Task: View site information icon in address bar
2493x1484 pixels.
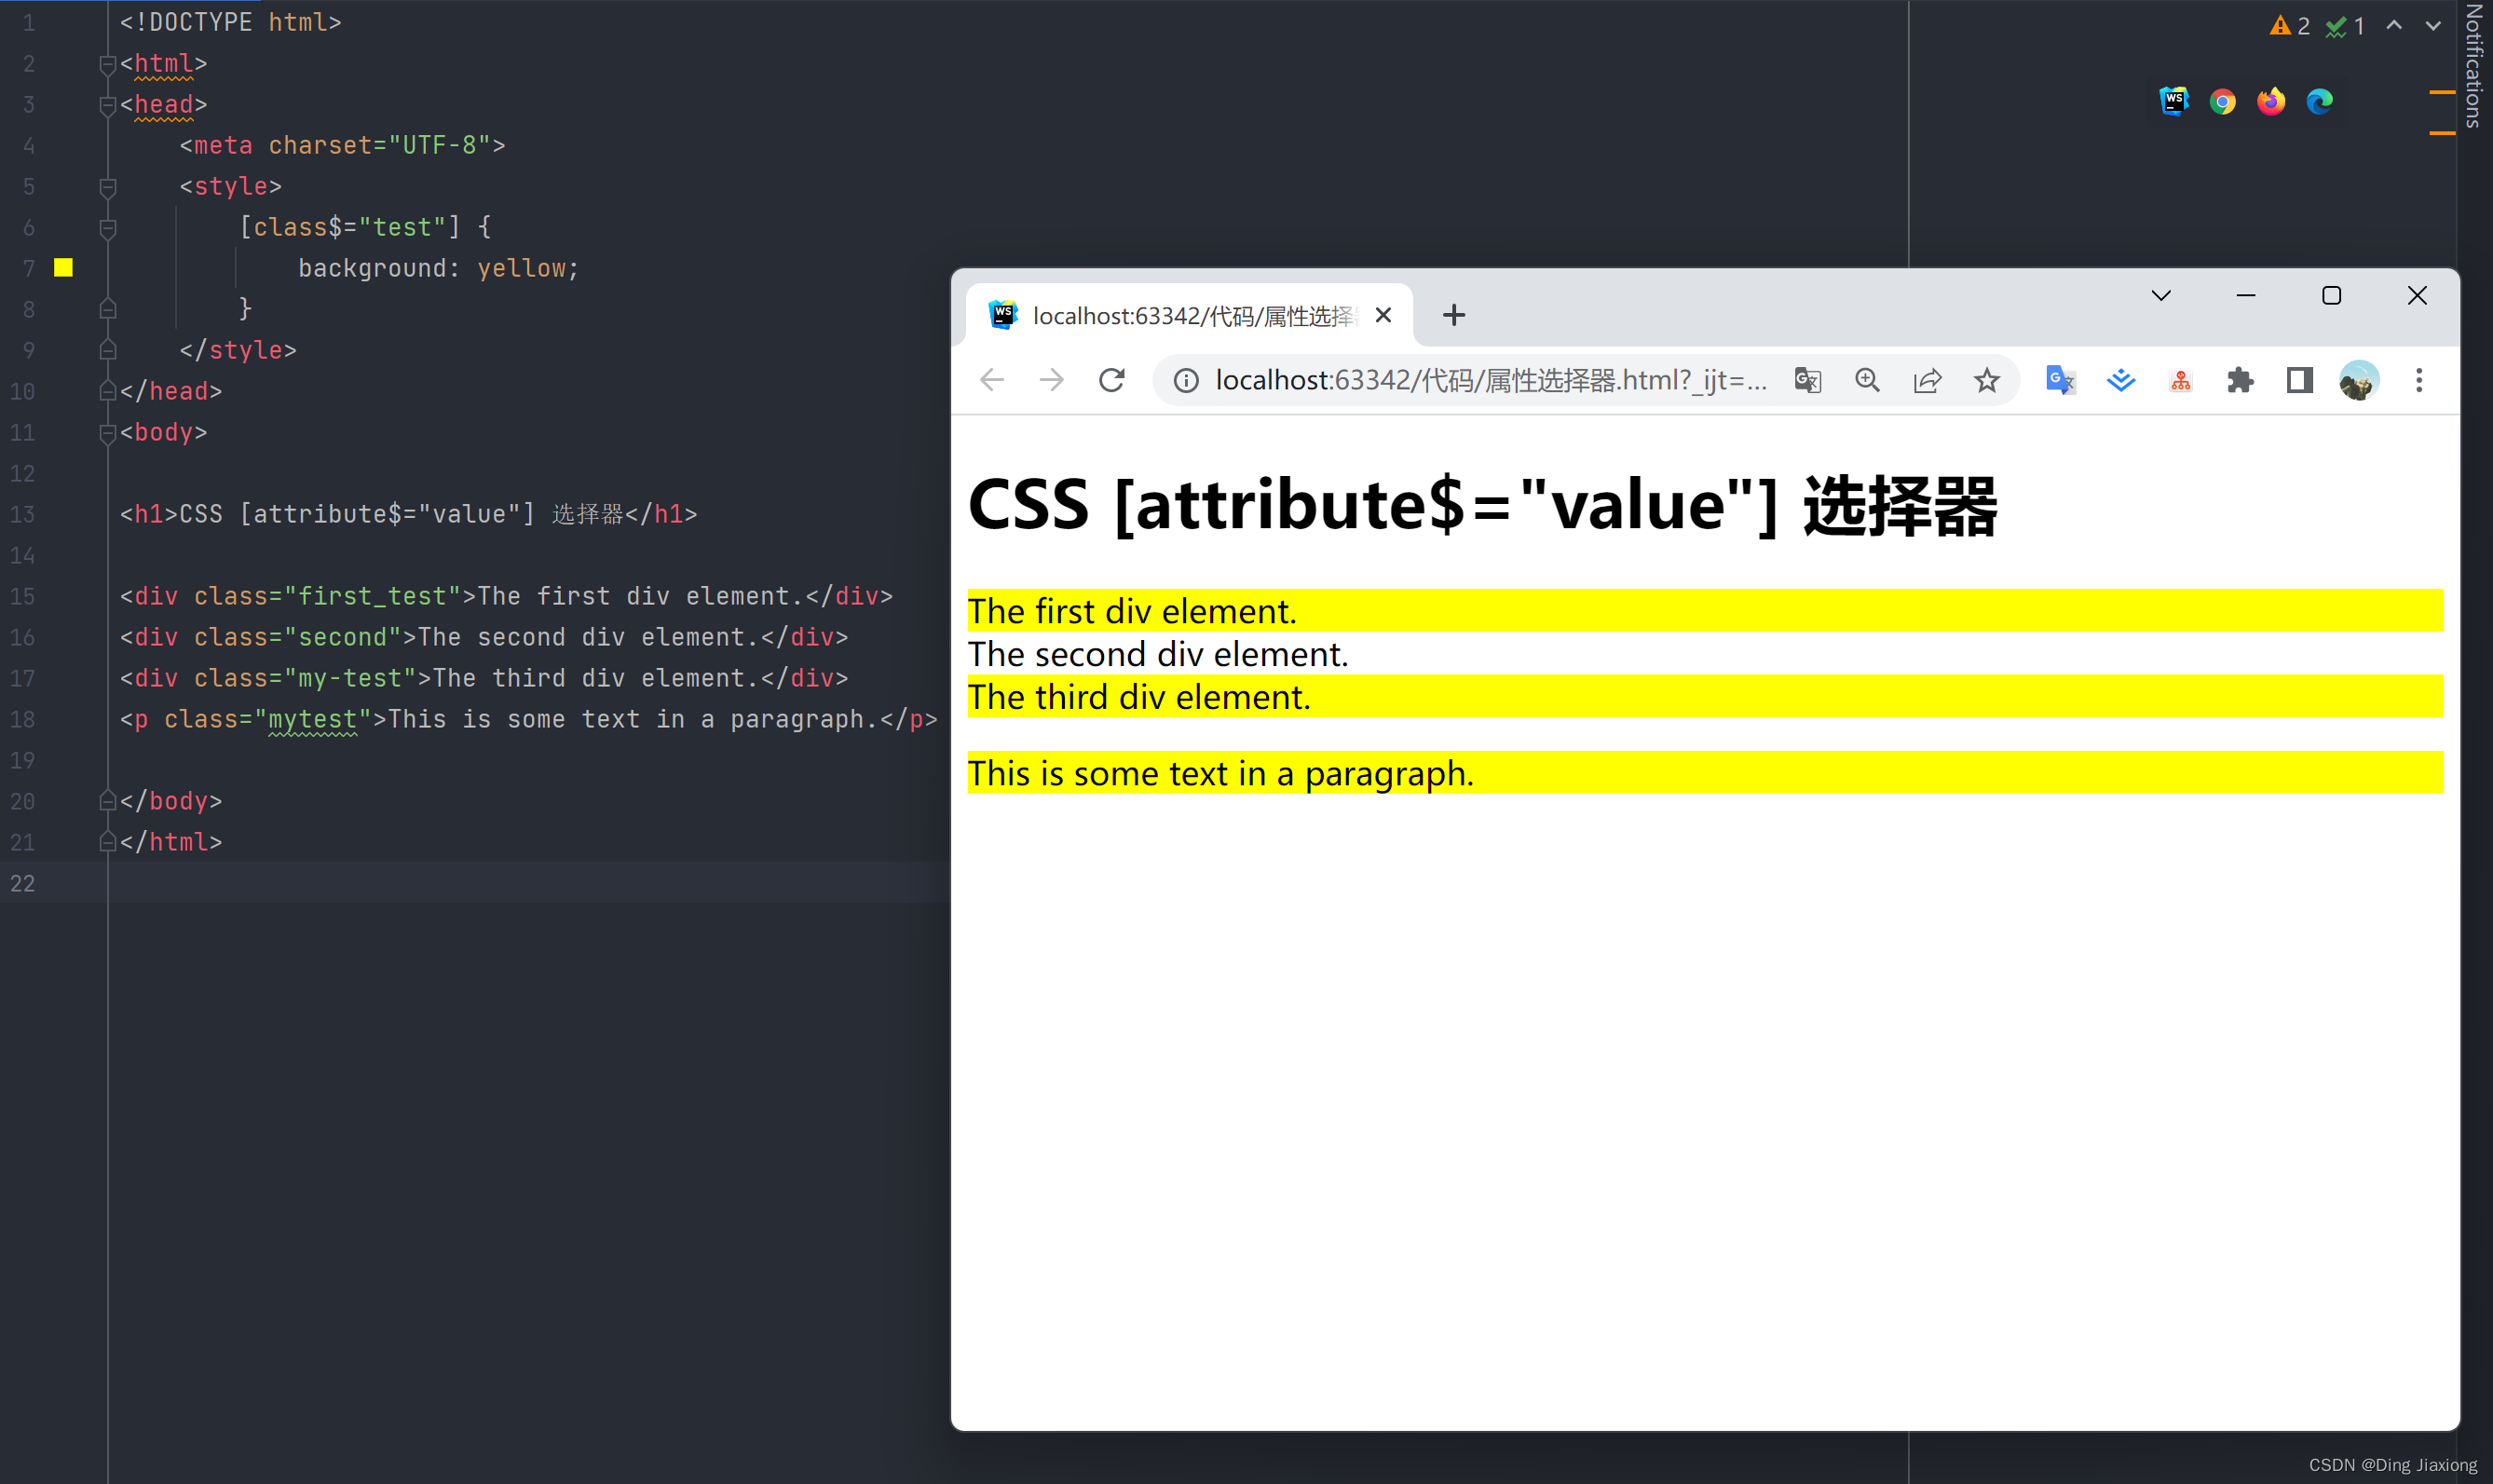Action: tap(1186, 381)
